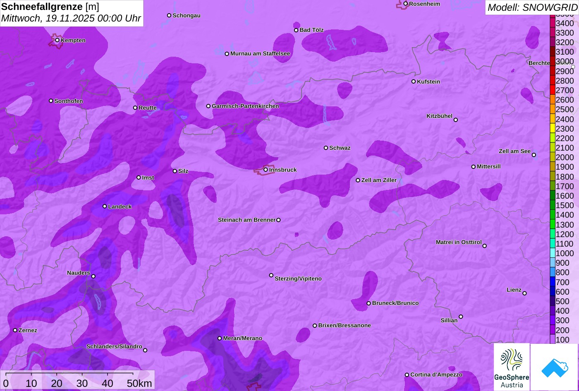The height and width of the screenshot is (391, 579).
Task: Click the 'Brixen/Bressanone' label text
Action: 345,326
